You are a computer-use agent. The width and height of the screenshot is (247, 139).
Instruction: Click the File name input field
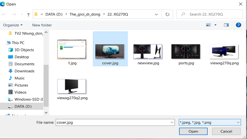(113, 122)
